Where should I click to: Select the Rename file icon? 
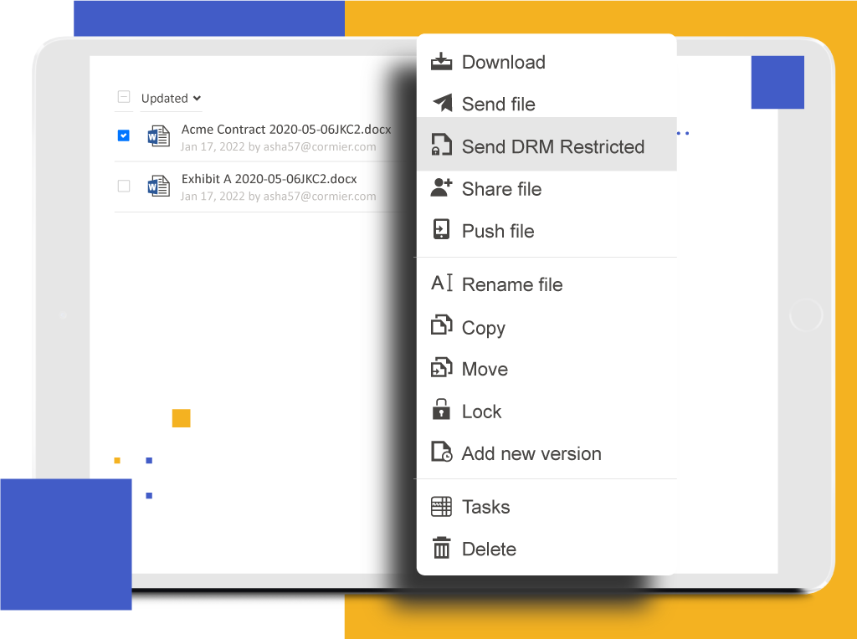[x=442, y=284]
